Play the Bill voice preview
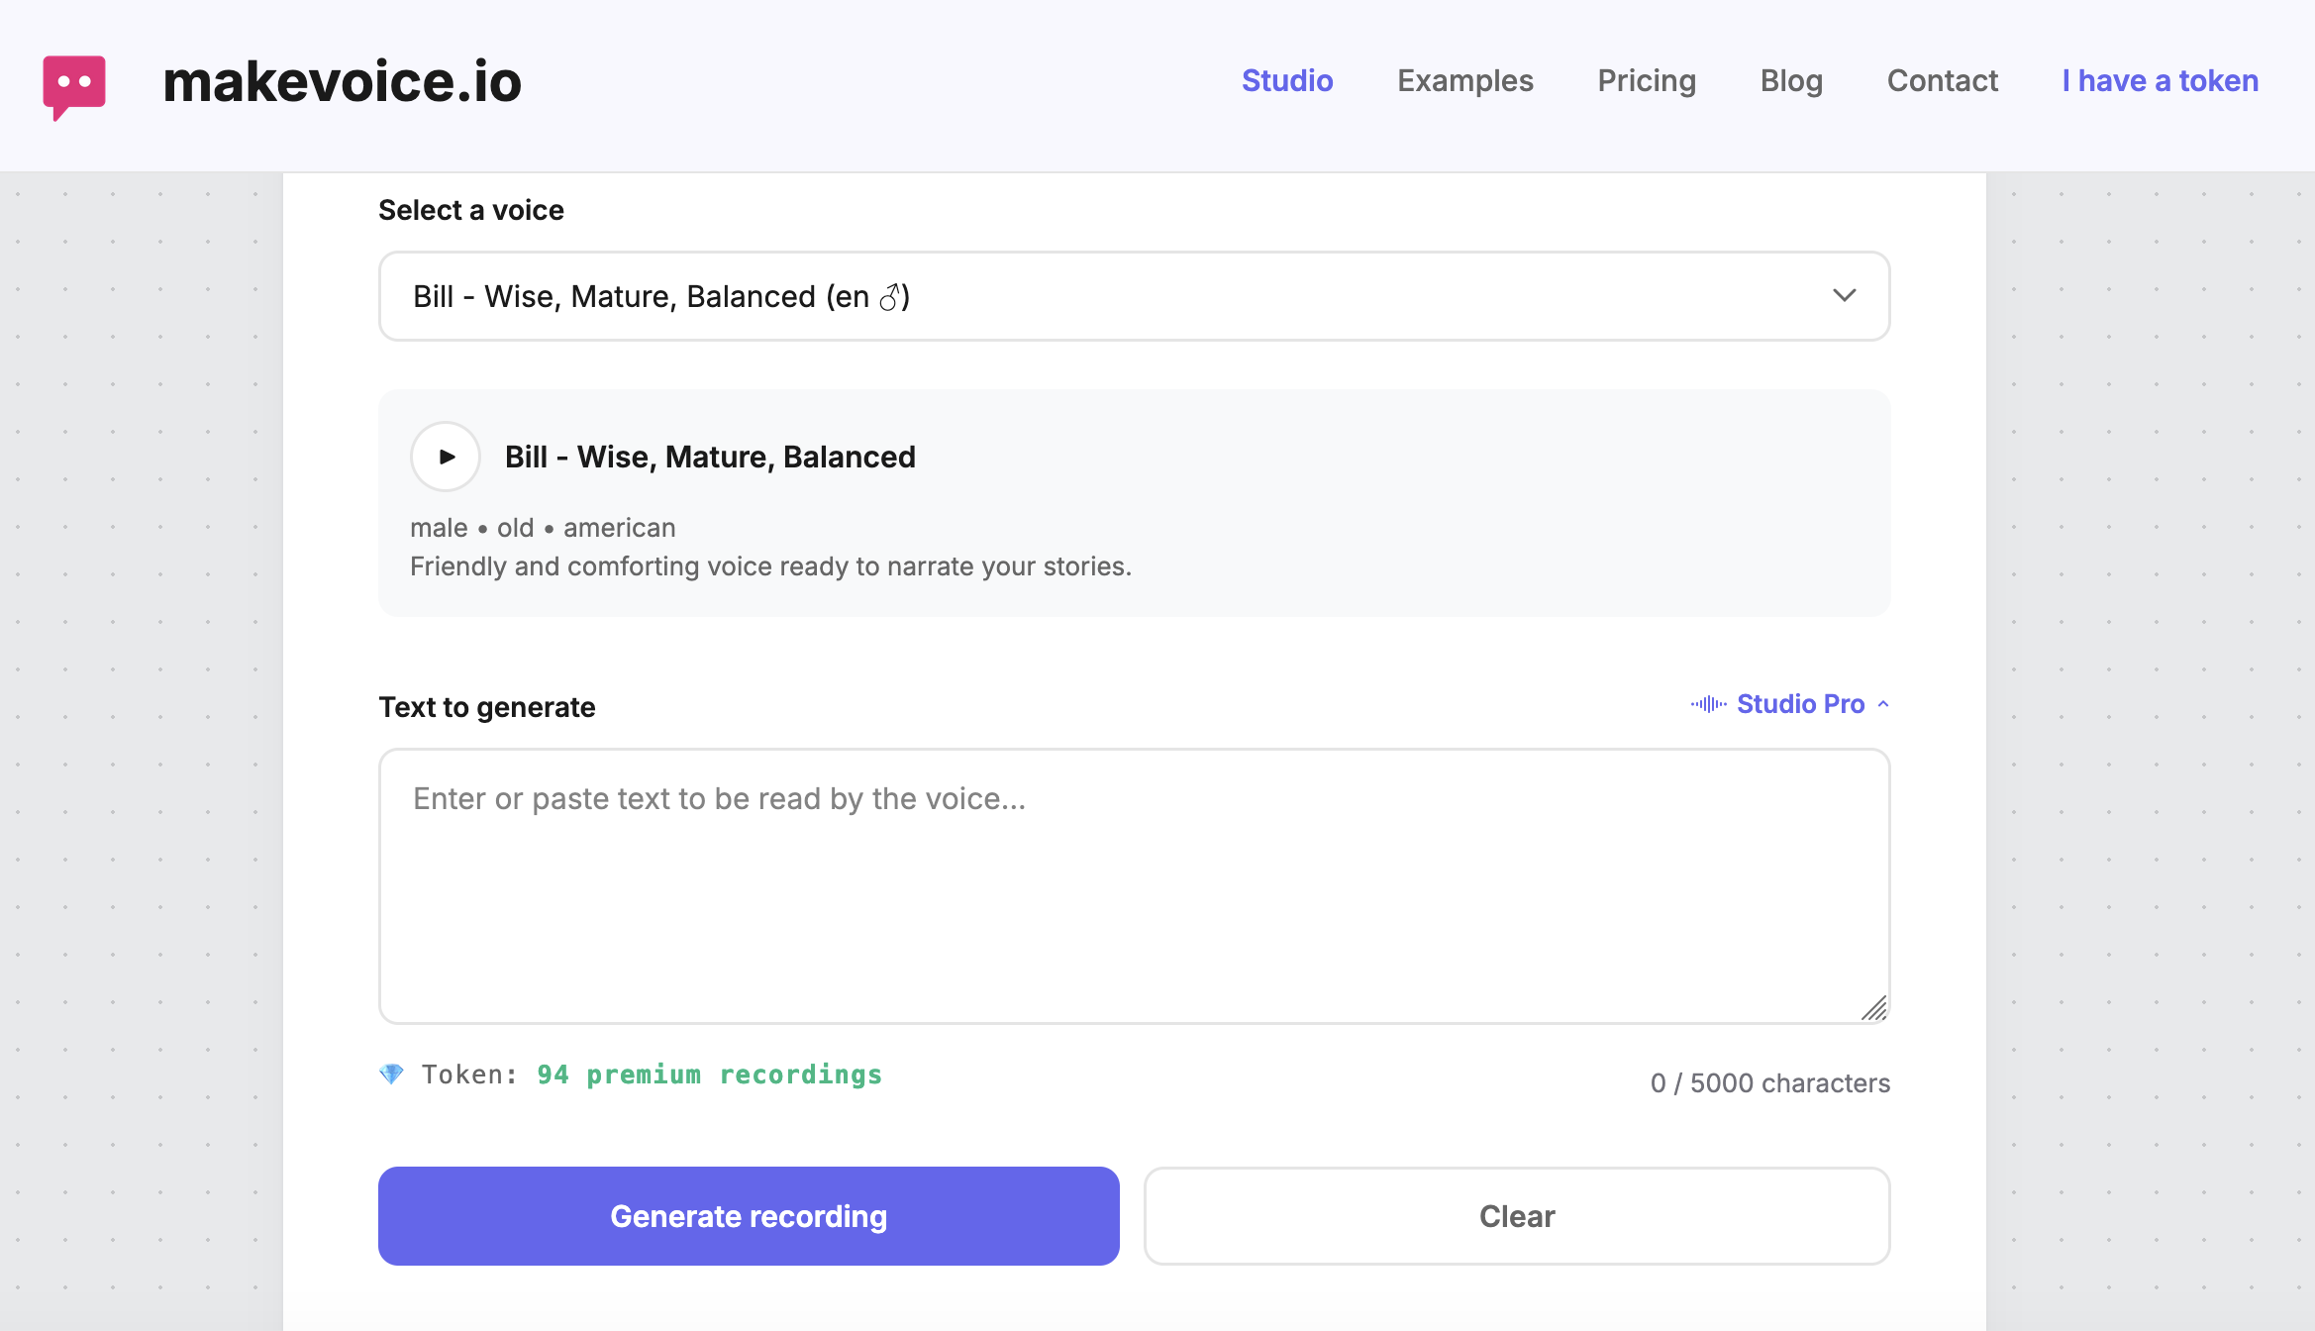2315x1331 pixels. (445, 457)
